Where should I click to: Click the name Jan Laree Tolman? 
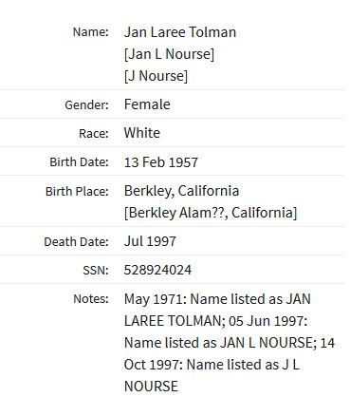click(x=180, y=32)
